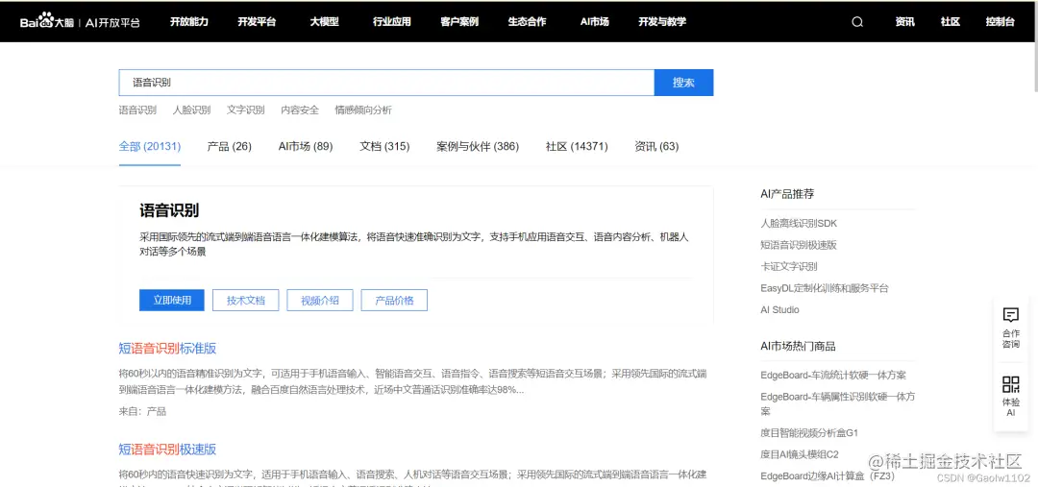Open EdgeBoard边缘AI计算盒 (FZ3) link
The height and width of the screenshot is (487, 1038).
click(828, 475)
